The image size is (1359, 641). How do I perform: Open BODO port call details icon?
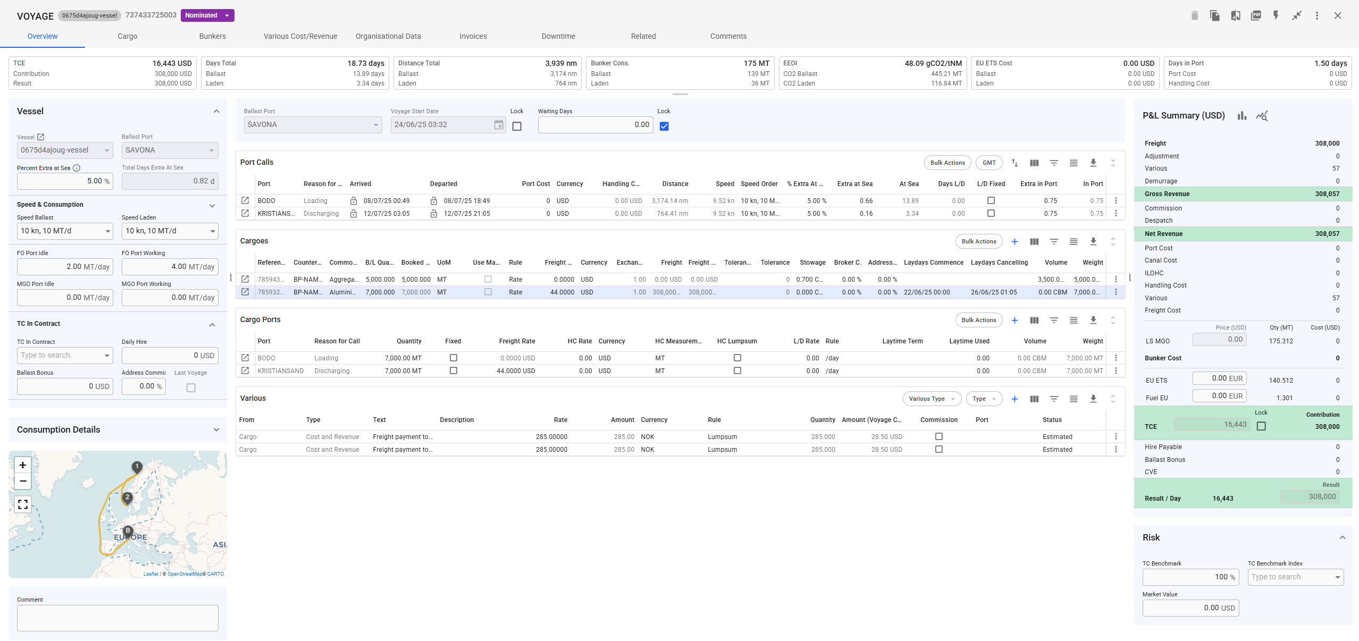tap(245, 201)
